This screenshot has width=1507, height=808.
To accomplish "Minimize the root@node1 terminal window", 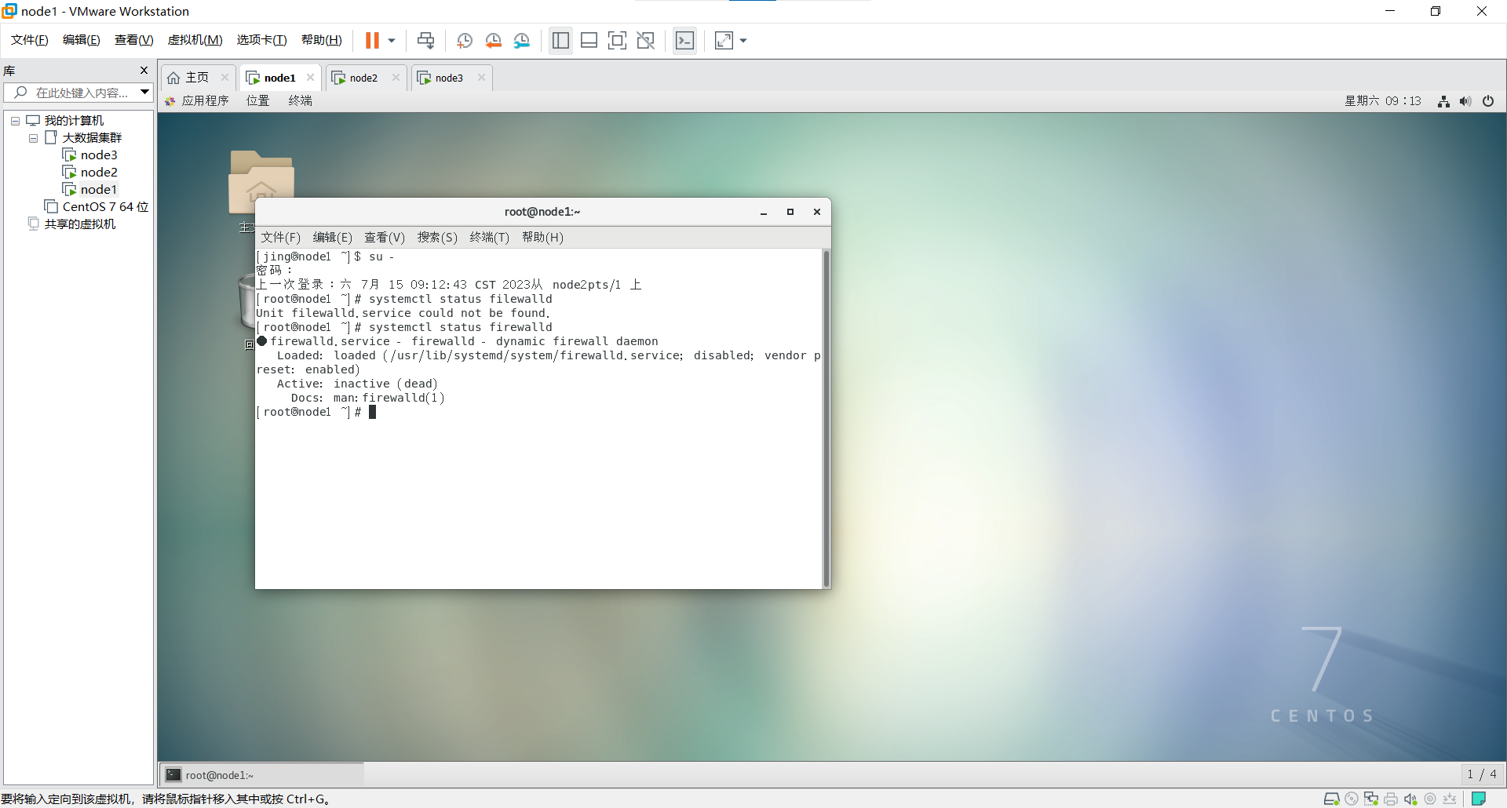I will pyautogui.click(x=763, y=212).
